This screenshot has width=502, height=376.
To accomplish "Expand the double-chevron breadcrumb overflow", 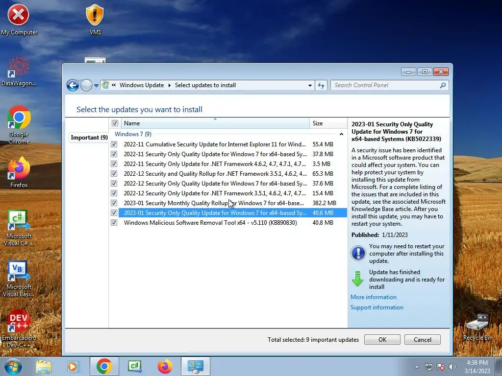I will click(x=114, y=85).
